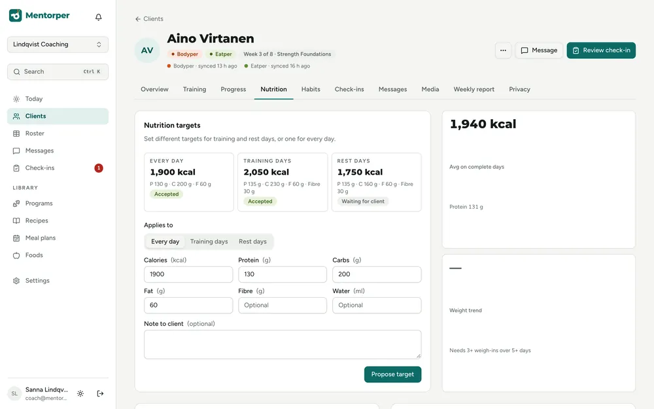Open Programs in the Library
This screenshot has width=654, height=409.
click(58, 204)
